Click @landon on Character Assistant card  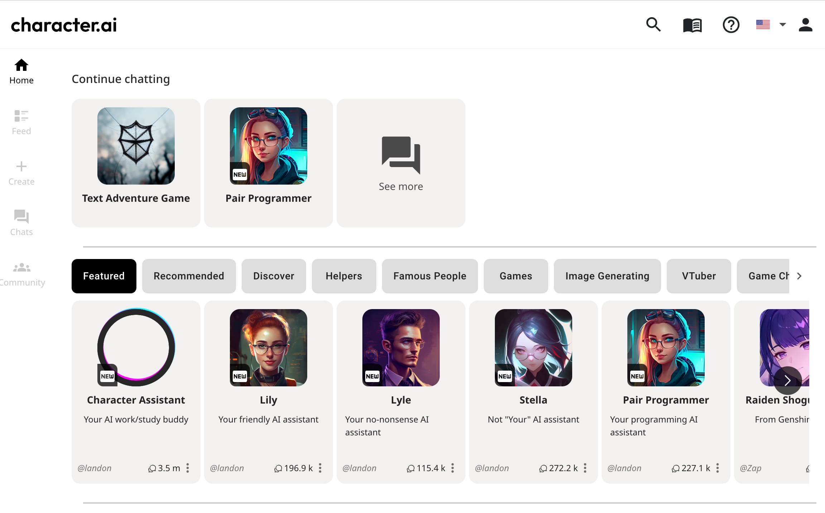(95, 468)
